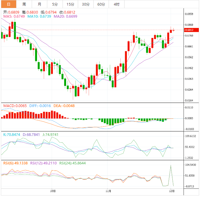Switch to the 4时 timeframe tab

117,4
